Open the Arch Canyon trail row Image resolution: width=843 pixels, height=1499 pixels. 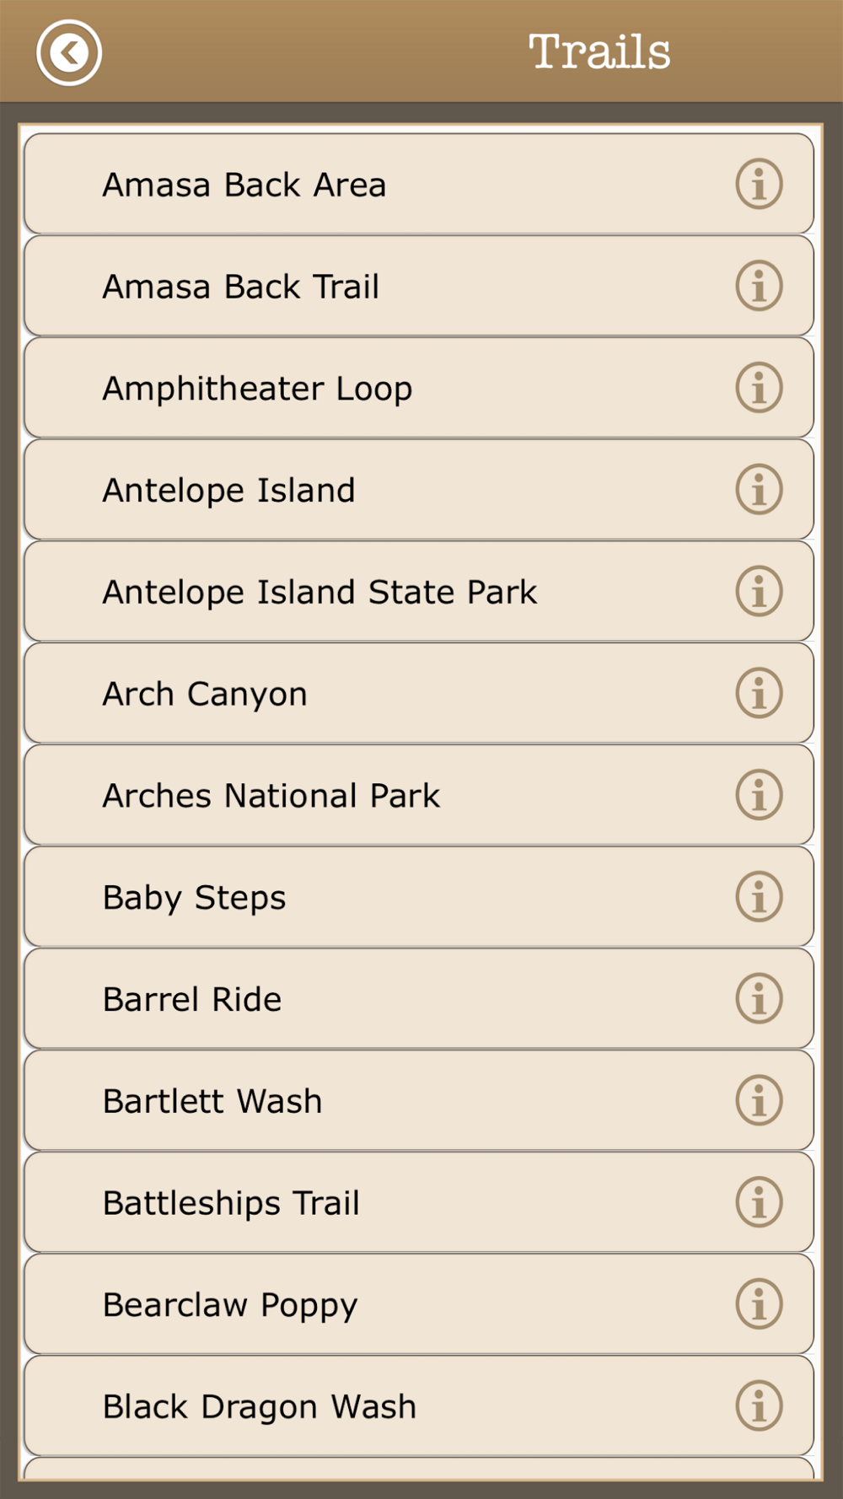(419, 693)
